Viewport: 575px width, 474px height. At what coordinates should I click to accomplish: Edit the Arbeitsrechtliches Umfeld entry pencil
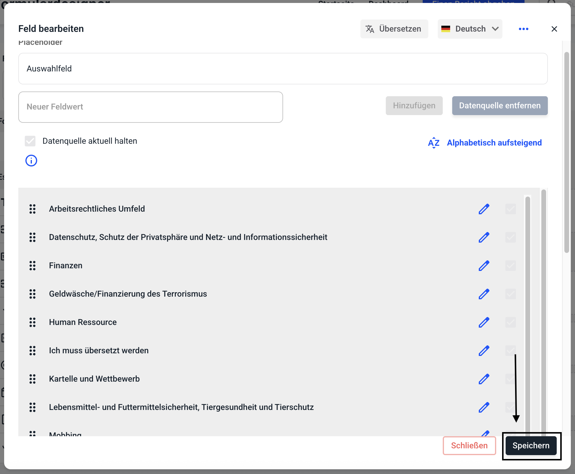point(484,209)
